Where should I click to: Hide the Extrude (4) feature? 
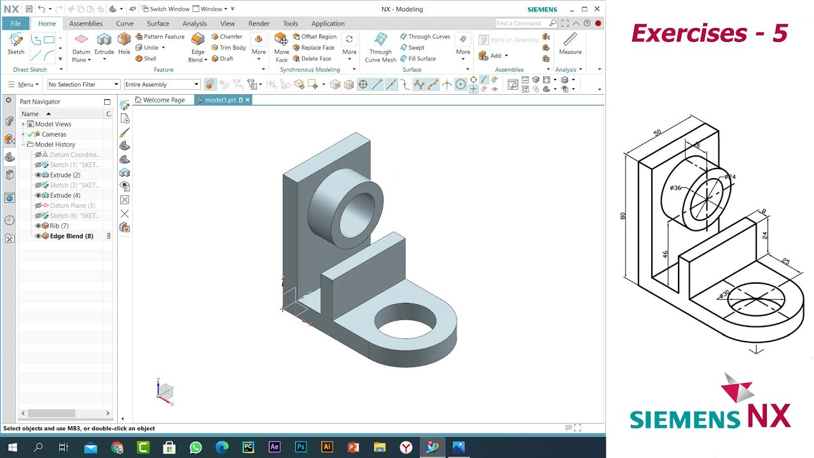click(38, 195)
